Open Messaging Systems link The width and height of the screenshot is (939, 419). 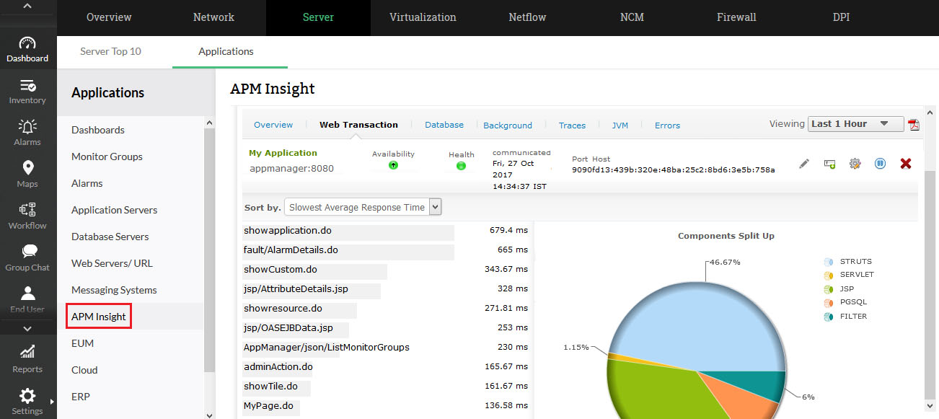tap(114, 290)
